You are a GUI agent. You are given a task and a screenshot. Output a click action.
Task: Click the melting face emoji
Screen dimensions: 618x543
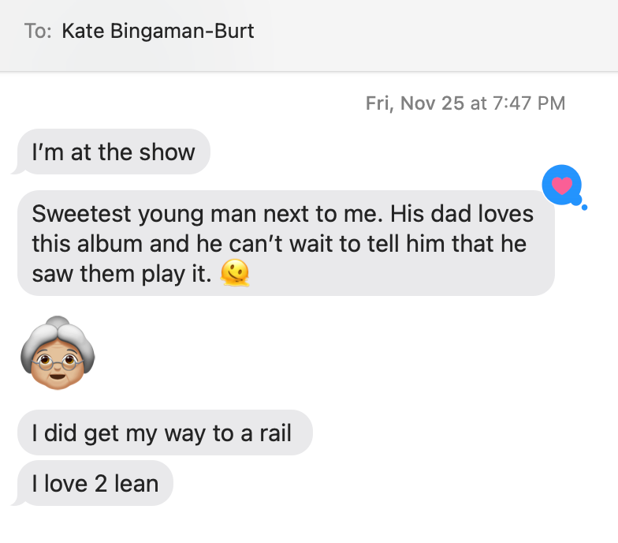click(x=235, y=273)
